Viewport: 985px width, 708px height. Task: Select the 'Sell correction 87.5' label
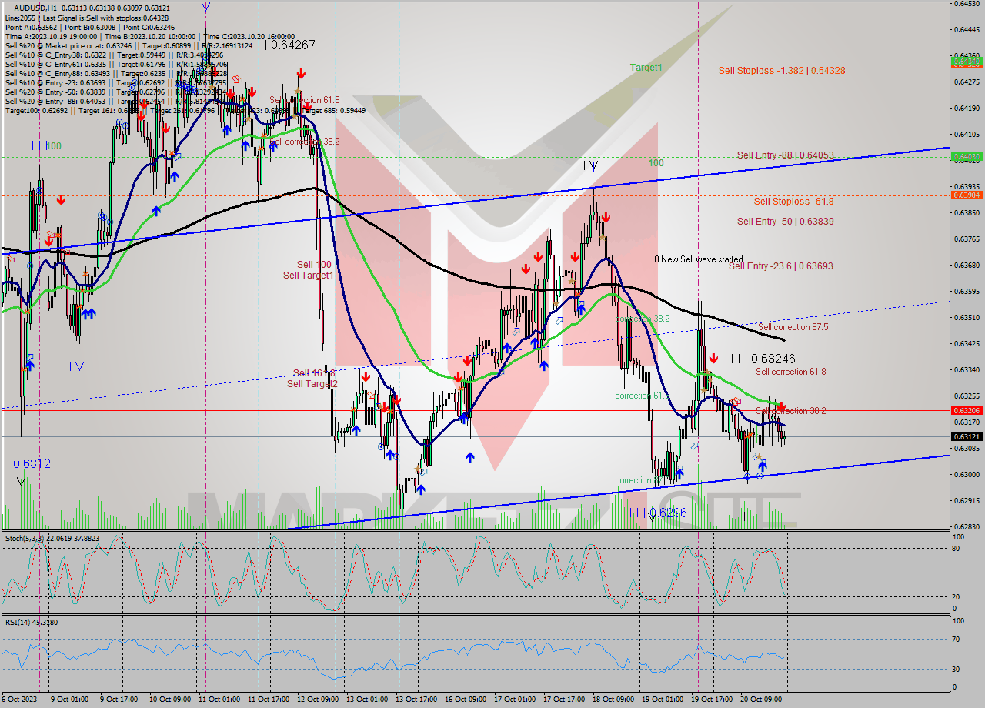coord(793,326)
